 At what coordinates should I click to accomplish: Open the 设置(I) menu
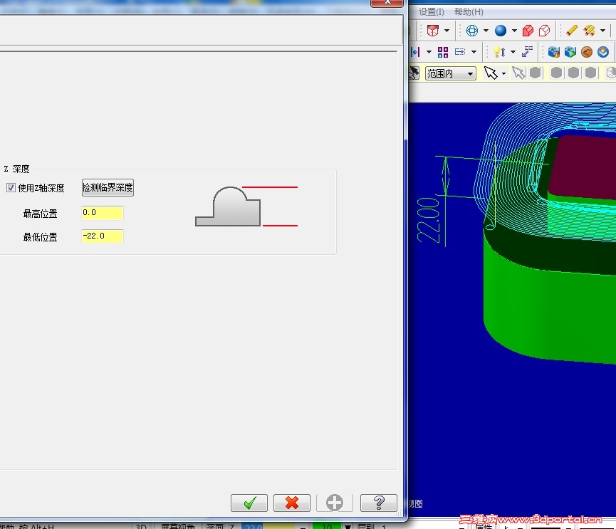coord(432,12)
